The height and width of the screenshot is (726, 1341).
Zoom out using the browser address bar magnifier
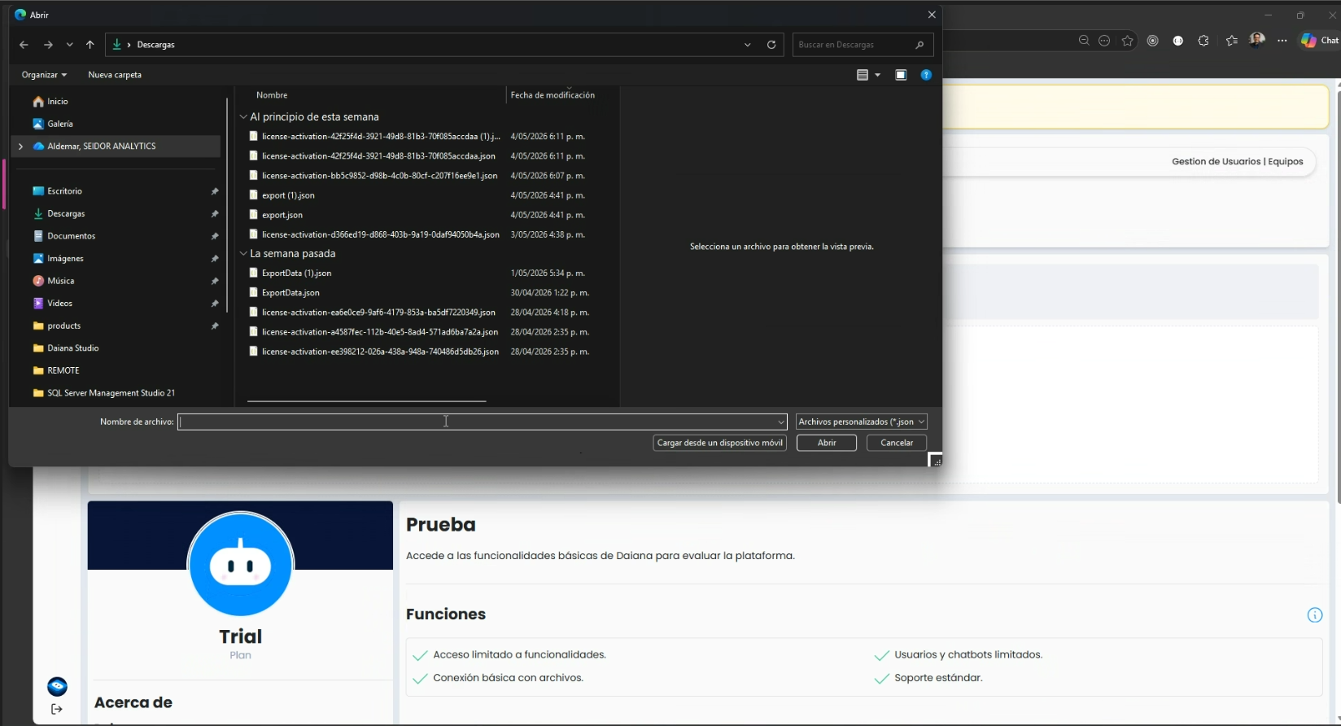pos(1084,41)
